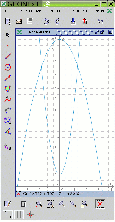Pick the circle tool
Image resolution: width=115 pixels, height=222 pixels.
pyautogui.click(x=8, y=67)
